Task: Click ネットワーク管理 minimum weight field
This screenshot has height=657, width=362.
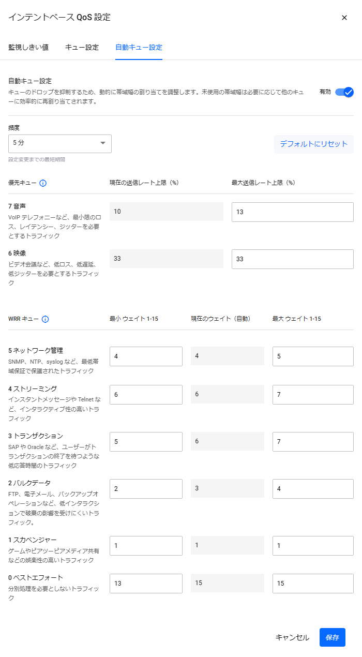Action: pos(146,356)
